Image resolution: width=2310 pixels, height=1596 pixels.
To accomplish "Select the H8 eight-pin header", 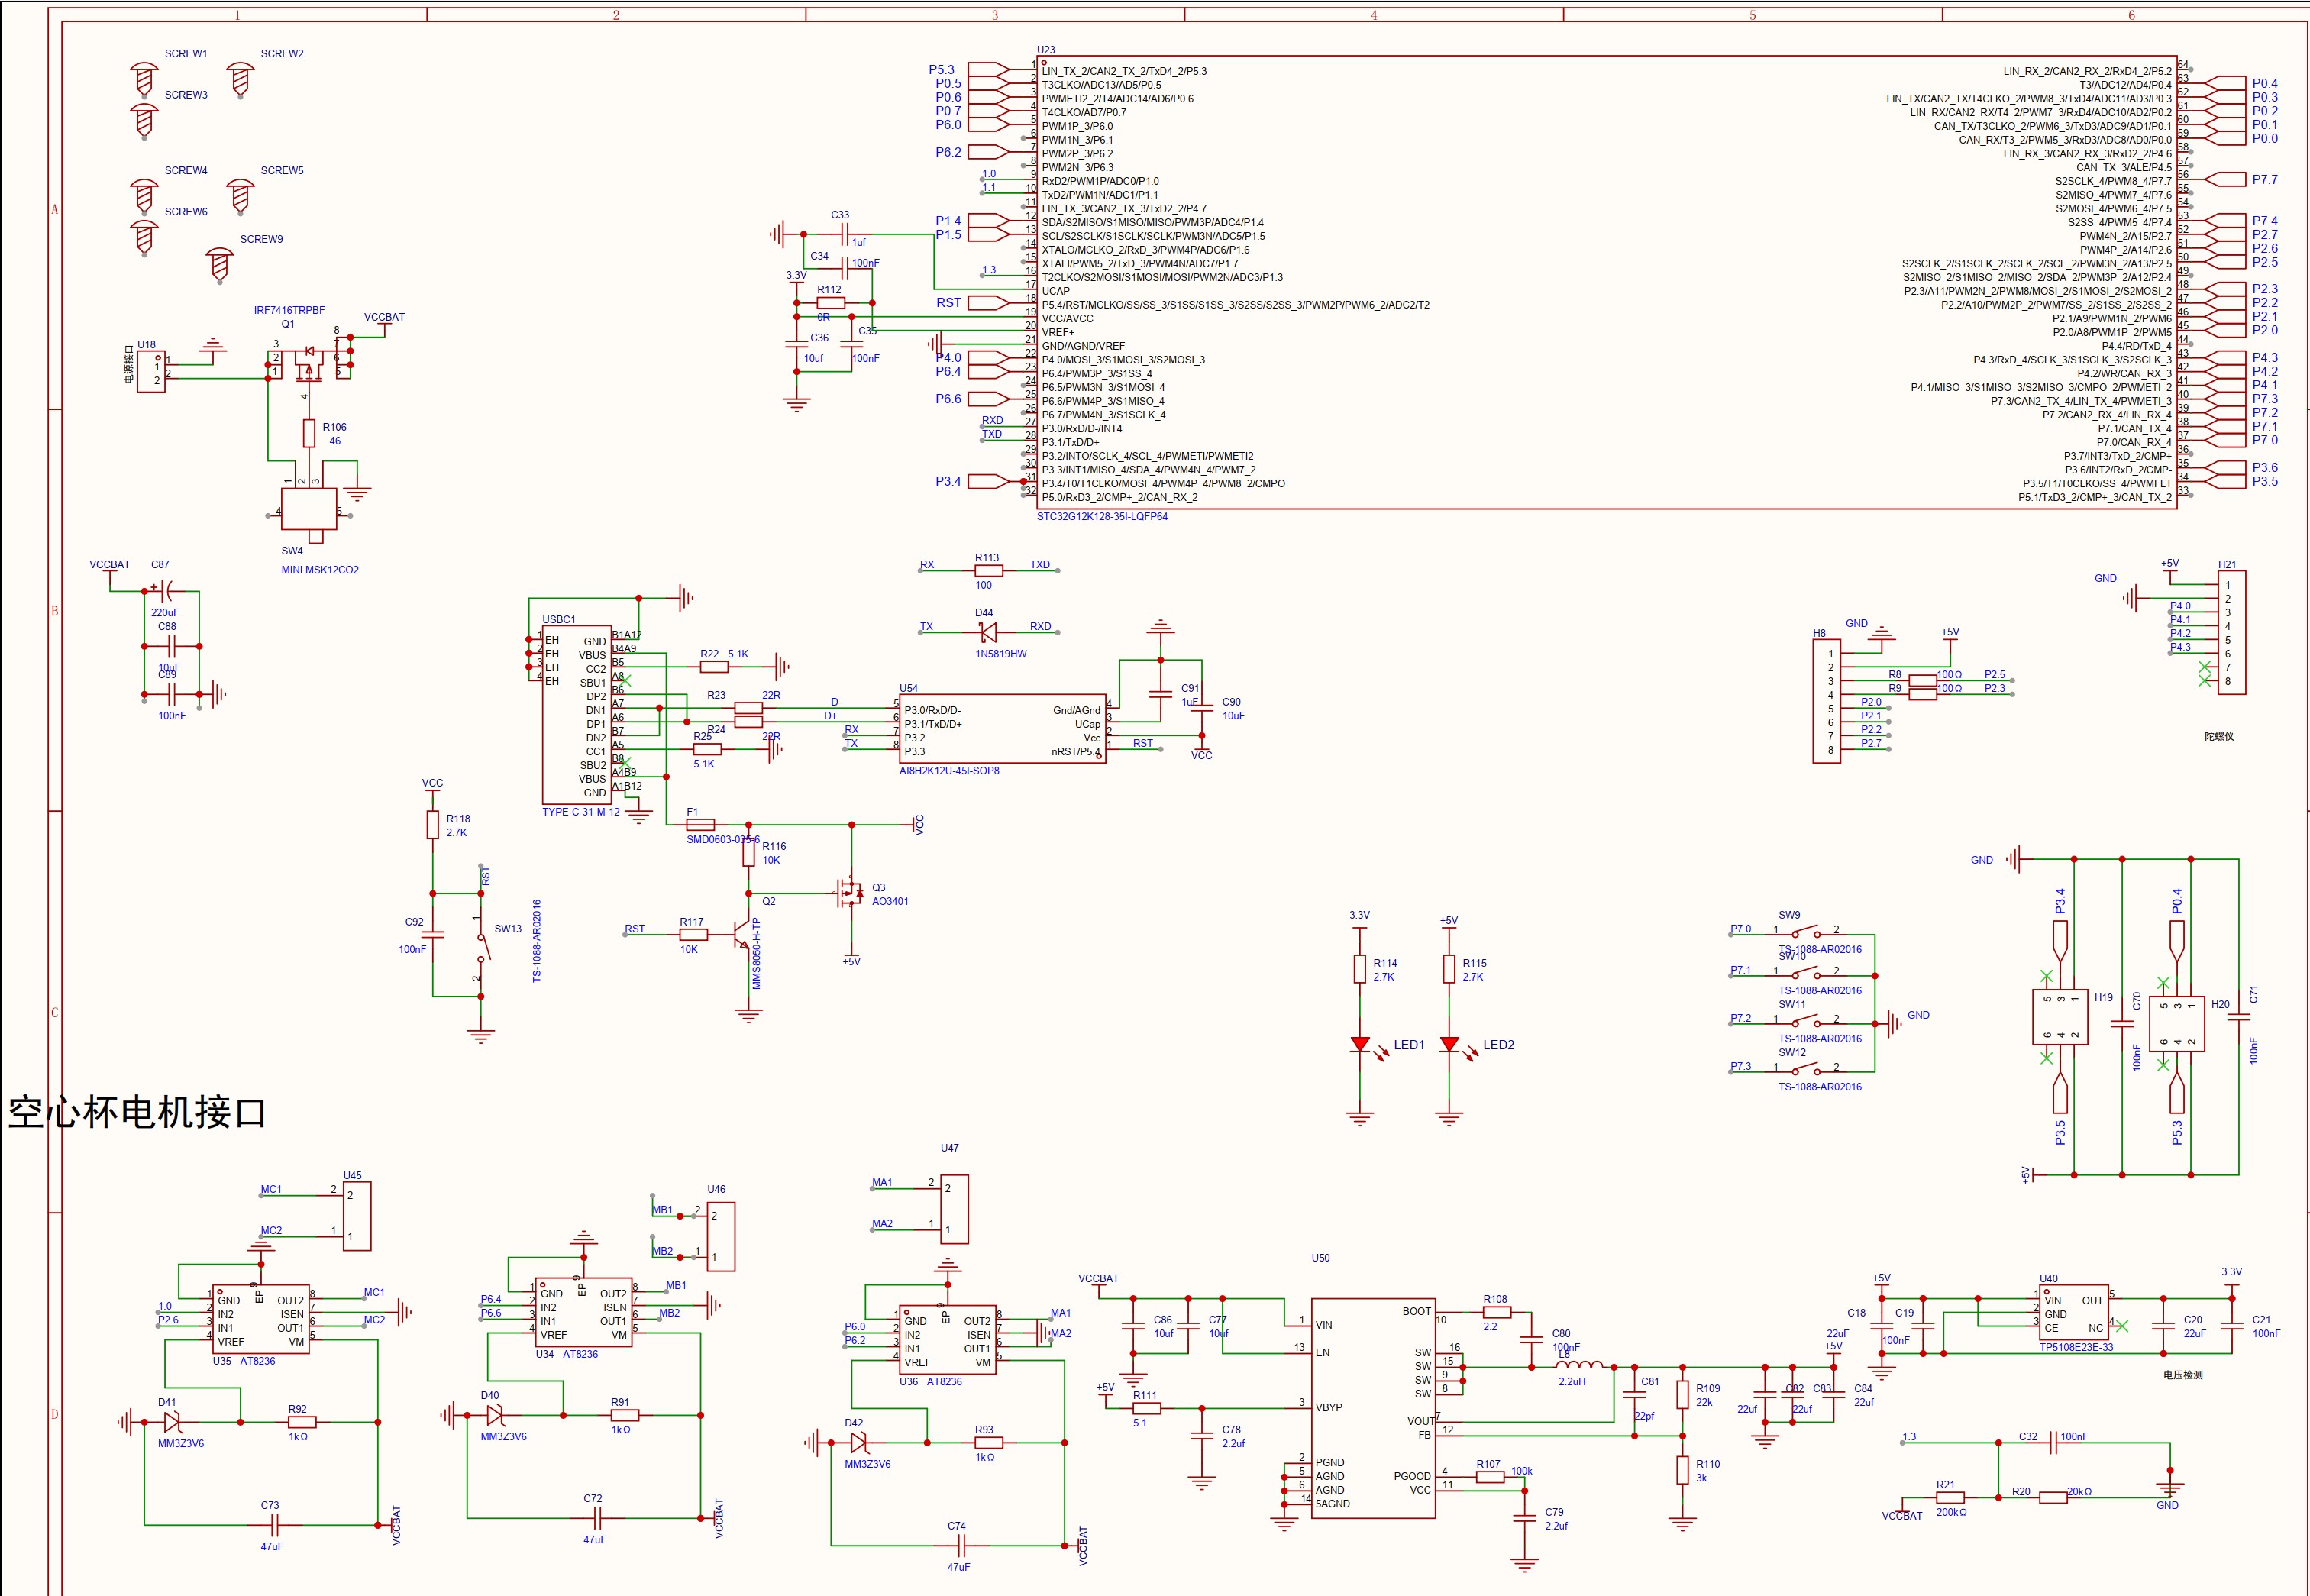I will coord(1826,701).
